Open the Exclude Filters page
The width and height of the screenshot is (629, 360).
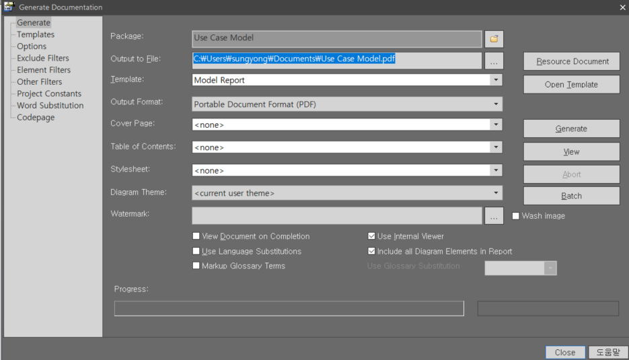coord(42,58)
